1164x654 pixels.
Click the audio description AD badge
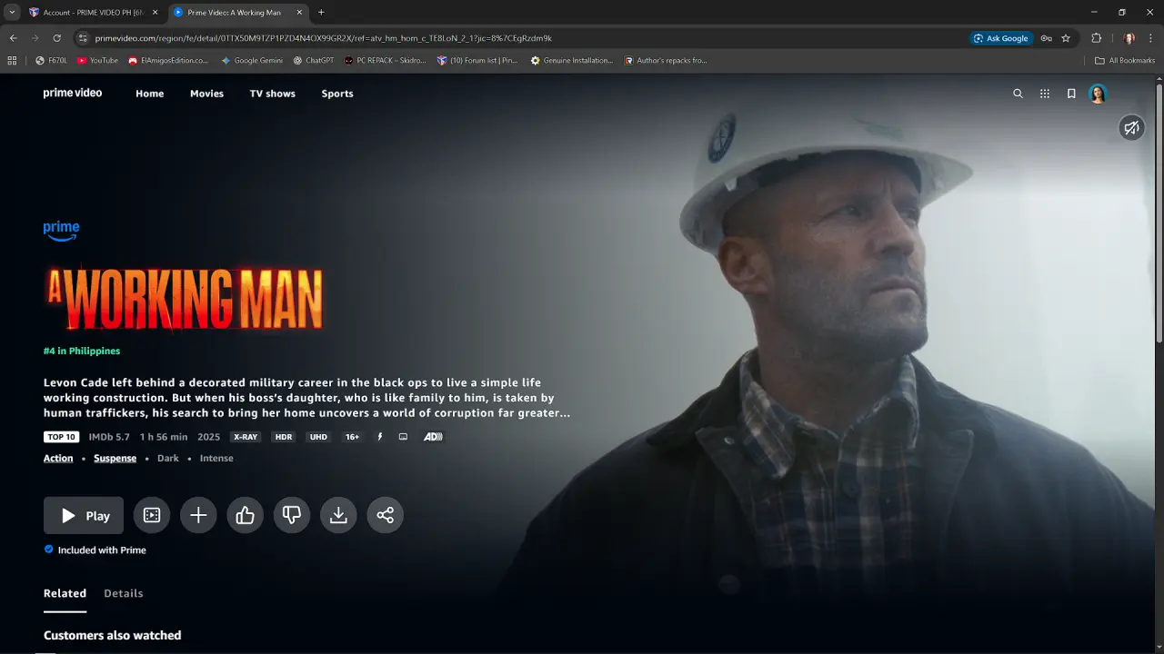coord(433,437)
